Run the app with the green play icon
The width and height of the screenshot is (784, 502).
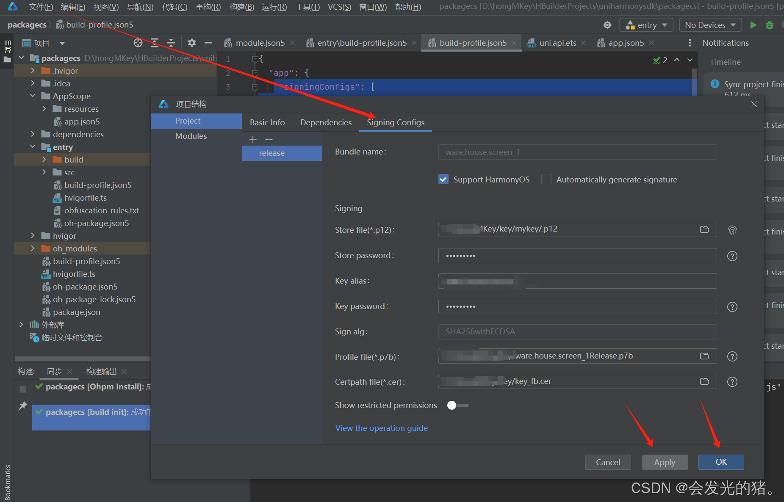(x=754, y=25)
